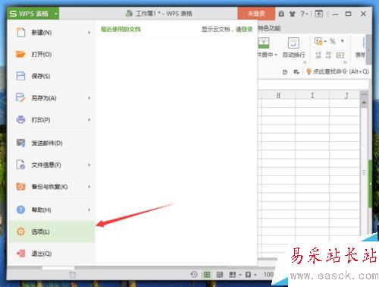Screen dimensions: 379x287
Task: Click the eye protection mode icon
Action: [248, 275]
